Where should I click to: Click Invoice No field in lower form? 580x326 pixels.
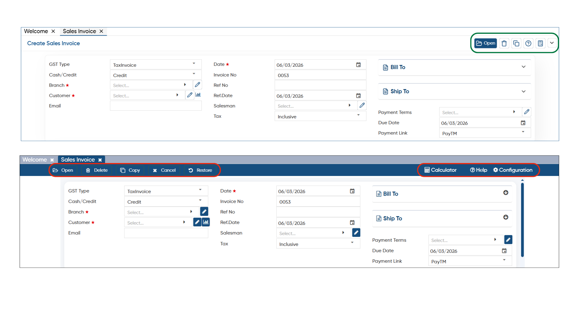(318, 202)
